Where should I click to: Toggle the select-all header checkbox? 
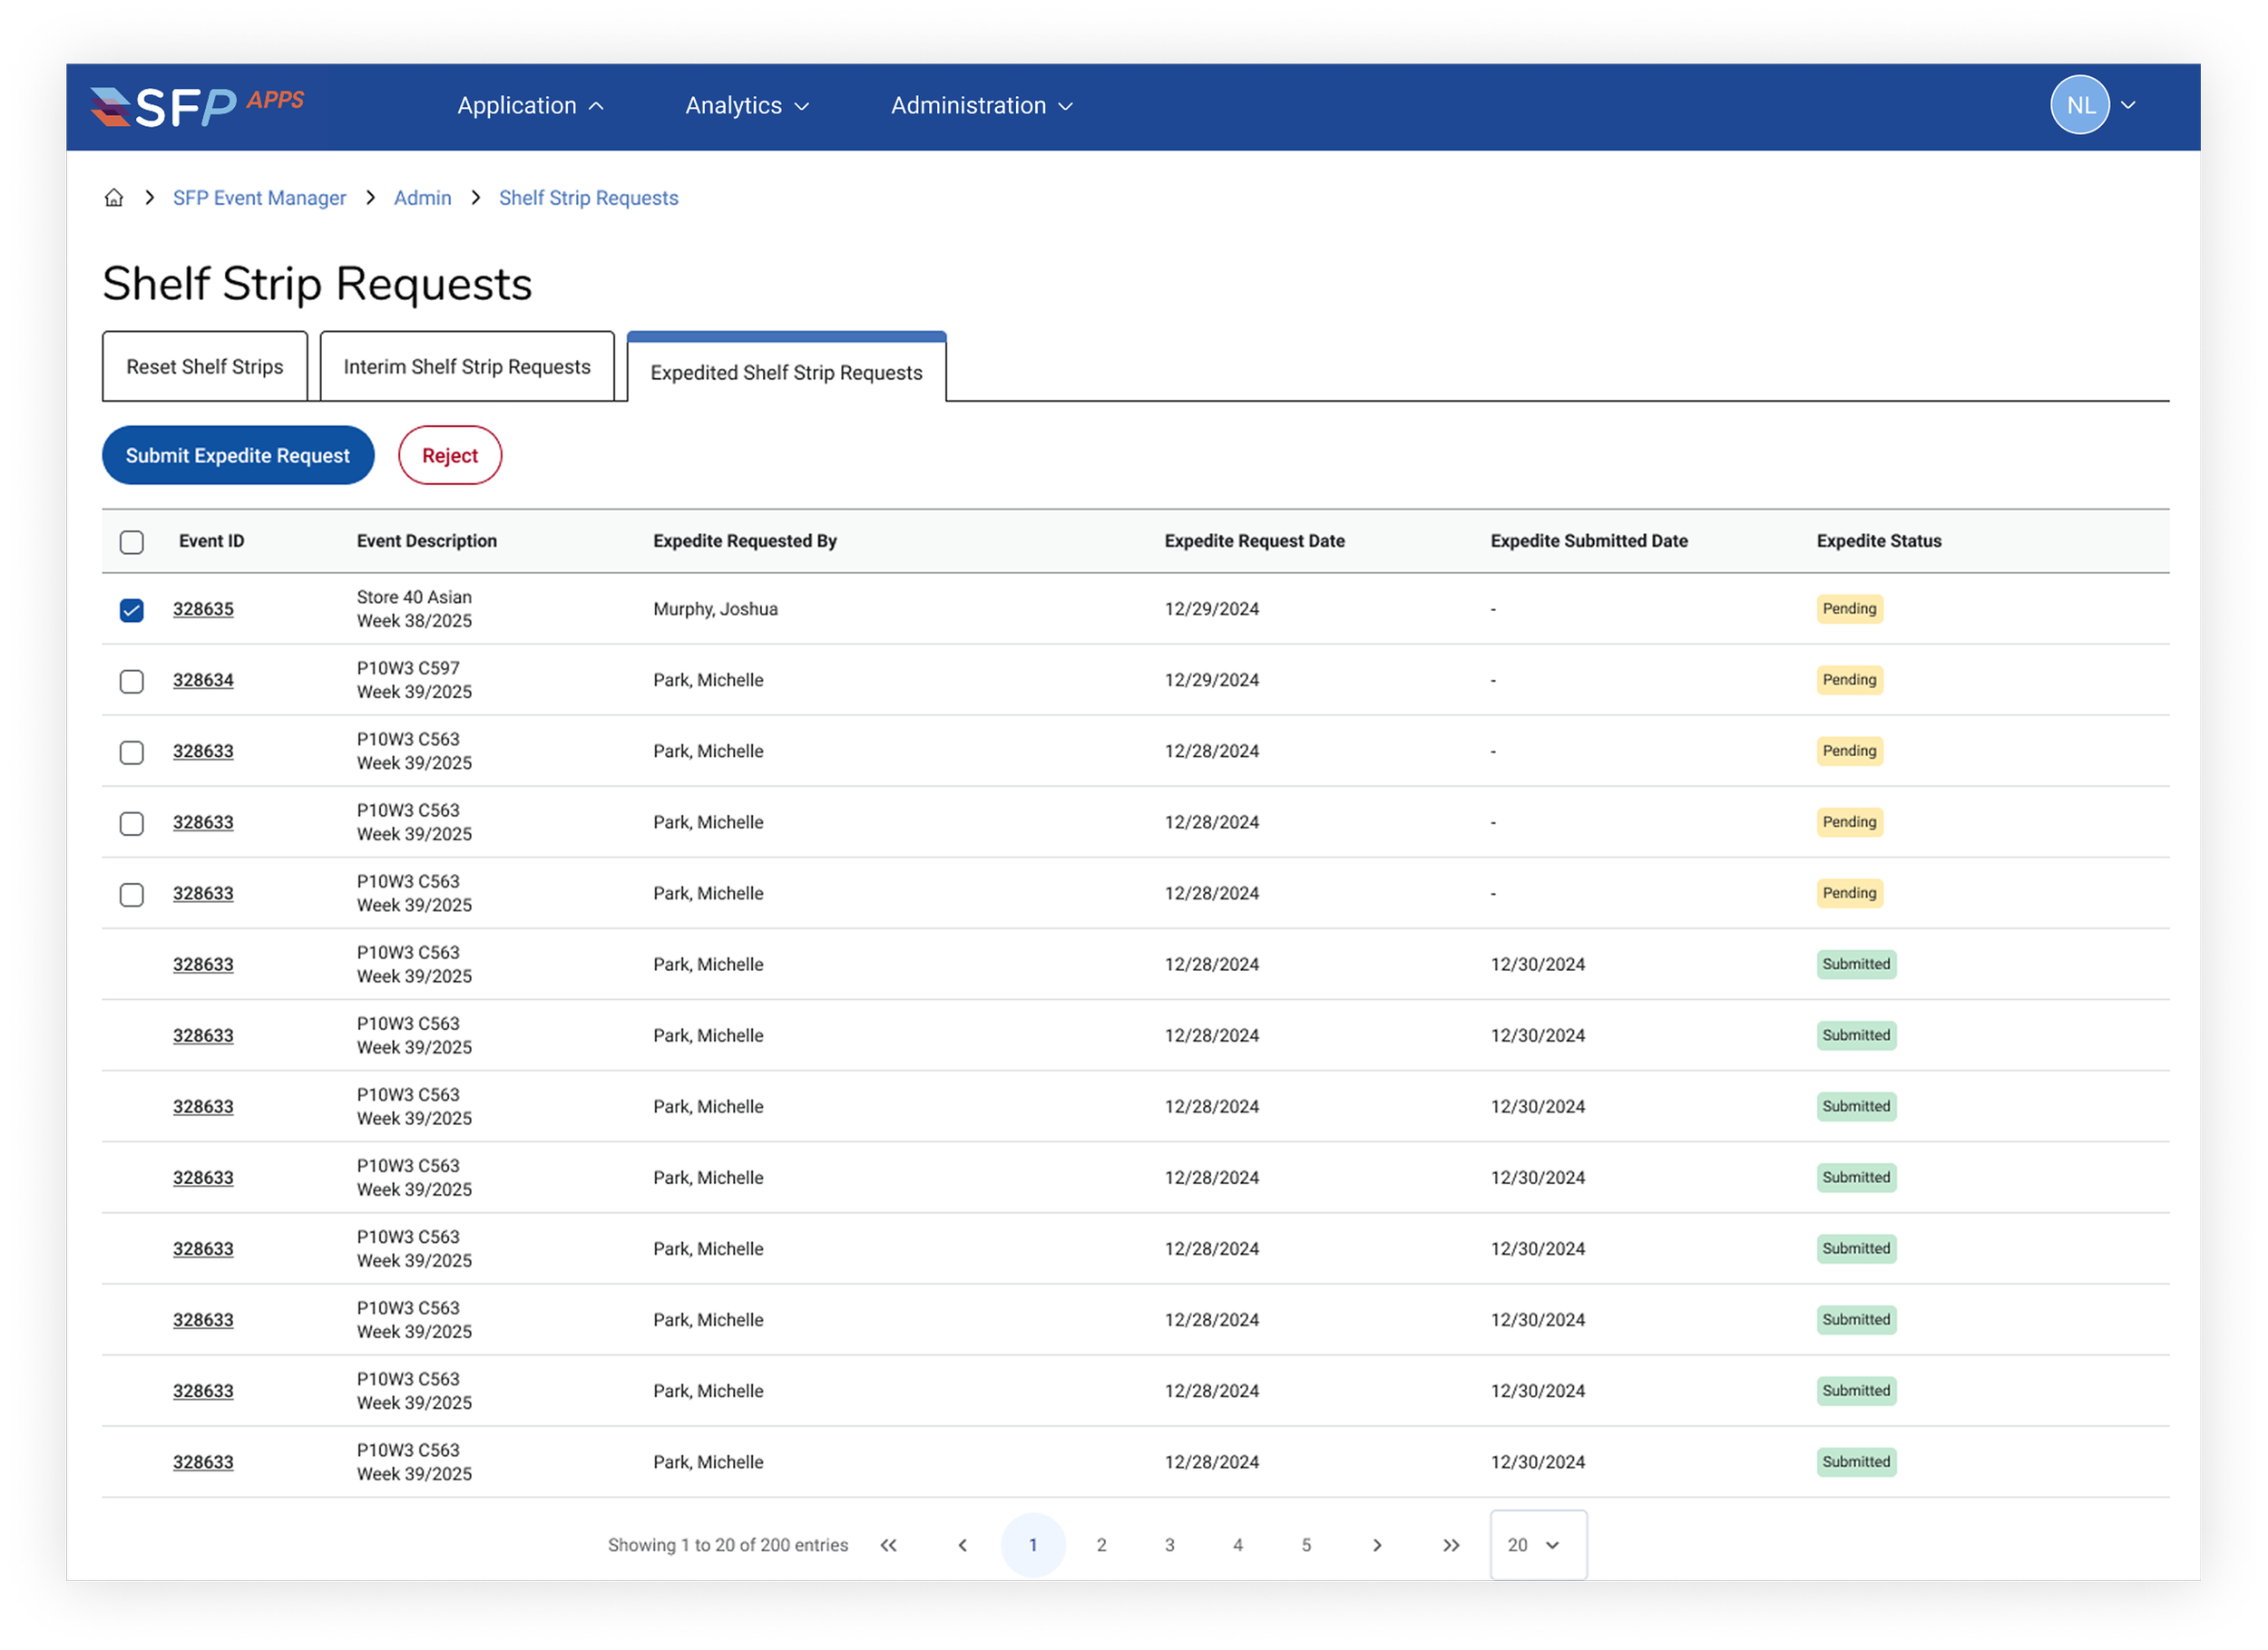click(132, 541)
